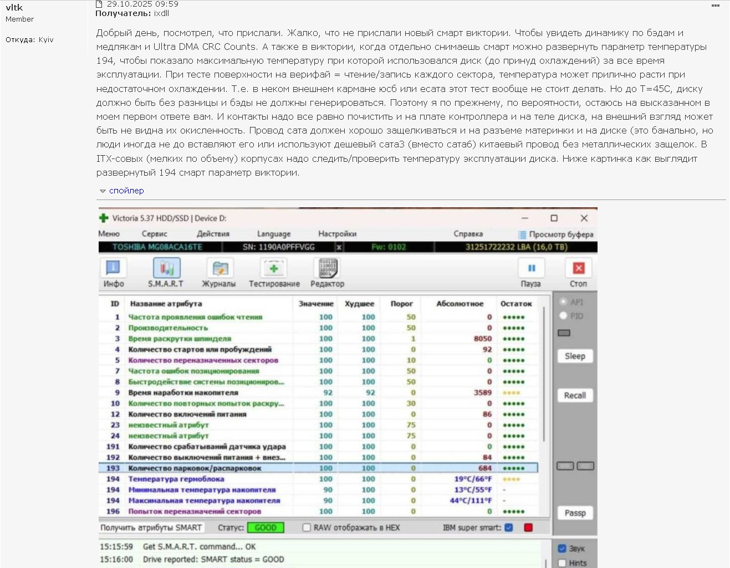Click the Passp button

(575, 513)
